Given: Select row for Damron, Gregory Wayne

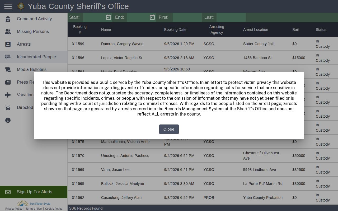Looking at the screenshot, I should click(203, 44).
